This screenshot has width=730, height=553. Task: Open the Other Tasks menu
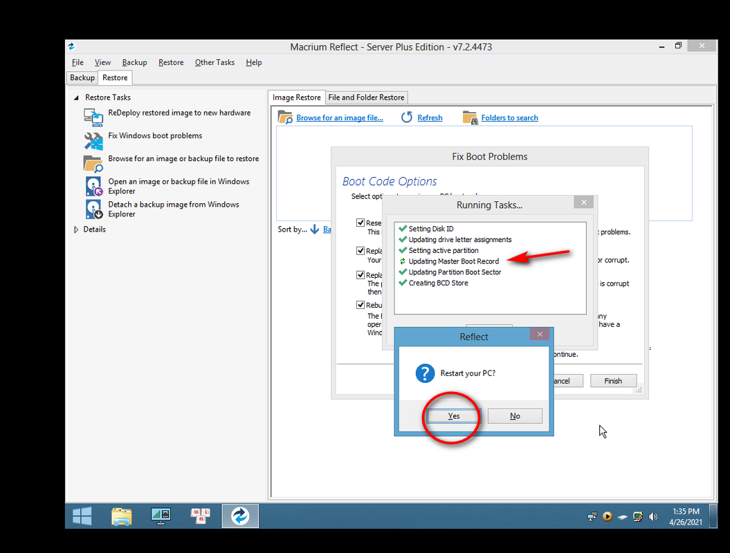(x=215, y=62)
